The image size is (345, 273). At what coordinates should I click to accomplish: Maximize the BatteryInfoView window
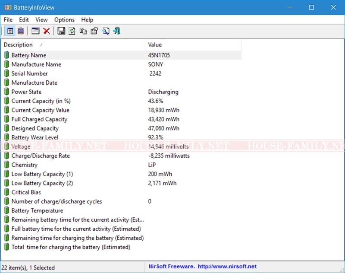[311, 7]
